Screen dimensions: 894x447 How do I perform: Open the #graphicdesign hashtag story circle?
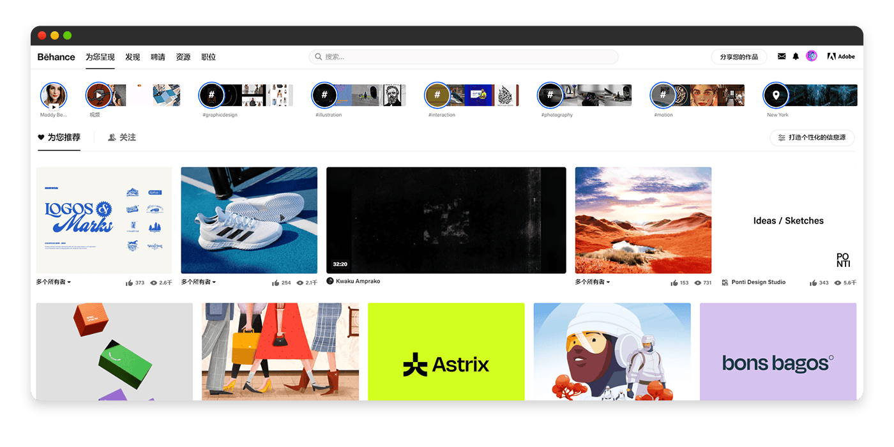click(x=211, y=95)
